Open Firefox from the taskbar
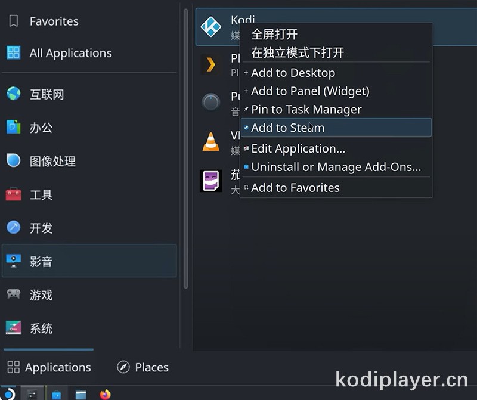The width and height of the screenshot is (477, 400). [x=106, y=395]
